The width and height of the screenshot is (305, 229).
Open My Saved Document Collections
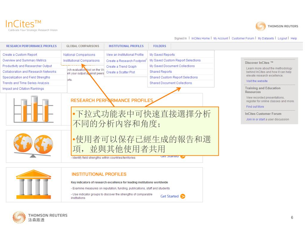pos(172,66)
